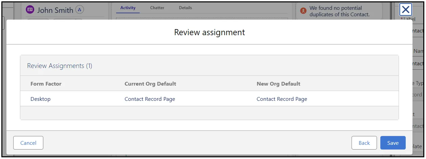Click the contact icon beside John Smith

point(30,10)
